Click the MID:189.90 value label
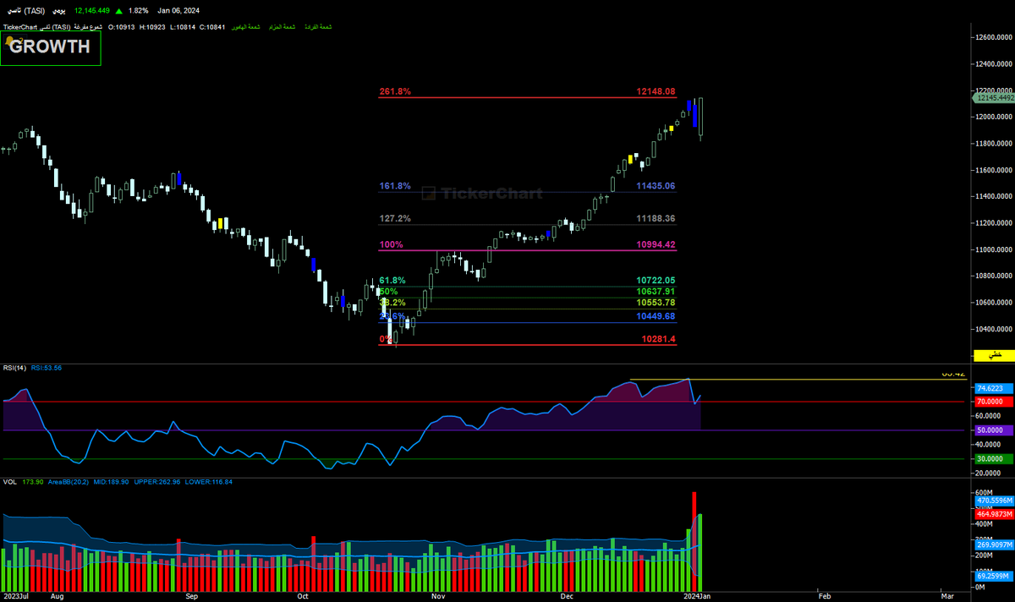 coord(111,482)
